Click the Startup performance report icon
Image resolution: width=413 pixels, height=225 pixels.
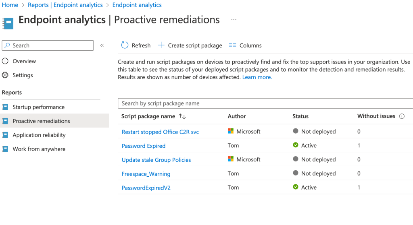[5, 107]
